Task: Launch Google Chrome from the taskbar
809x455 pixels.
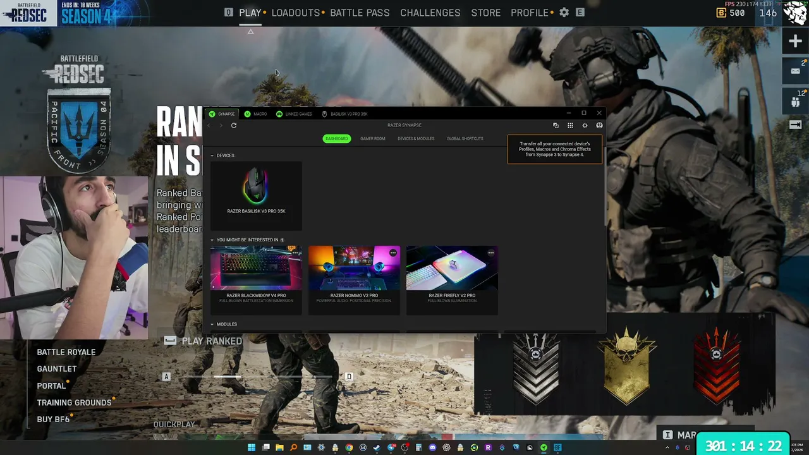Action: pyautogui.click(x=349, y=447)
